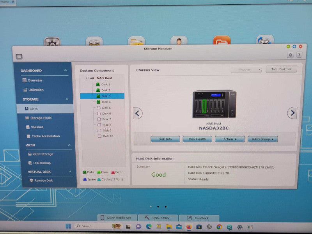This screenshot has width=312, height=234.
Task: Open iSCSI Storage page
Action: pos(41,154)
